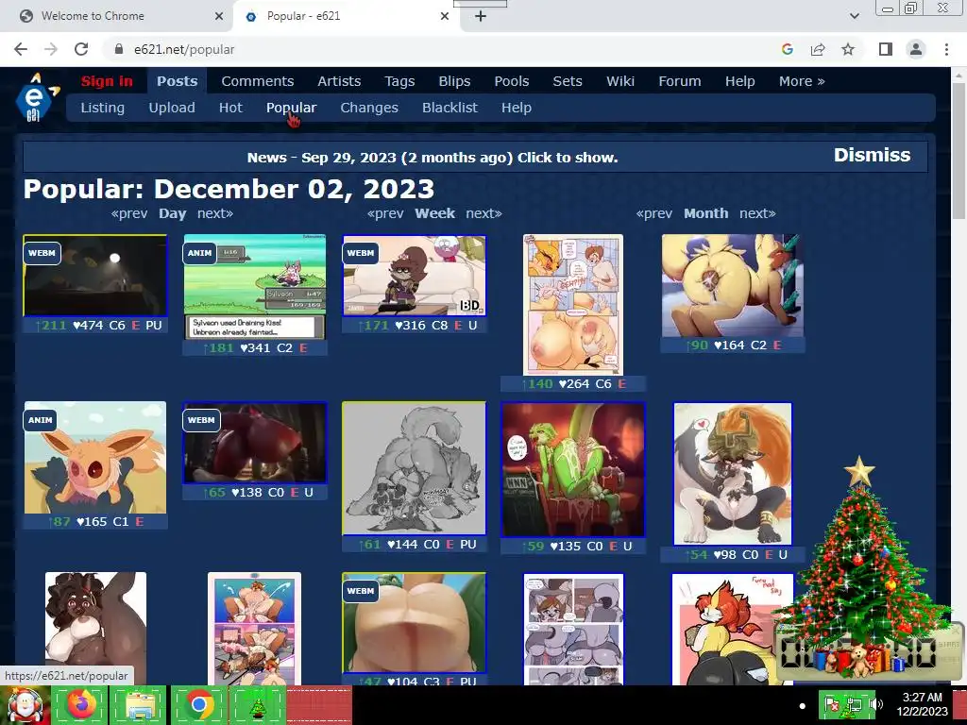Open the Chrome three-dot menu
The image size is (967, 725).
946,49
